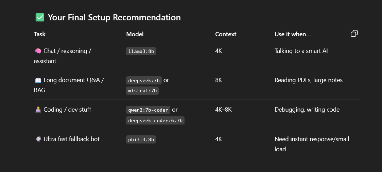Click 'Debugging, writing code' text
Screen dimensions: 382x172
click(x=307, y=110)
